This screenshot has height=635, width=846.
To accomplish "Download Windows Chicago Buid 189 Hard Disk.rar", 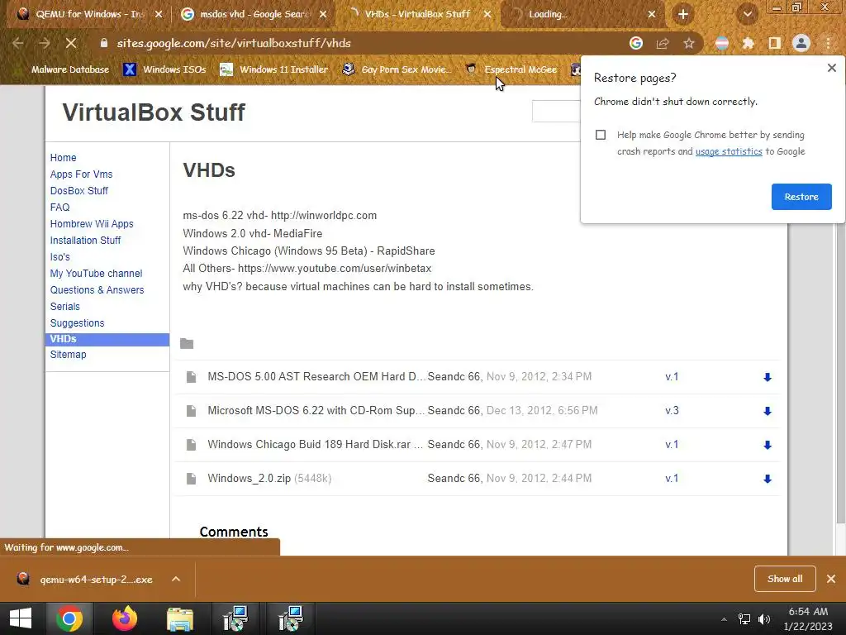I will point(768,445).
